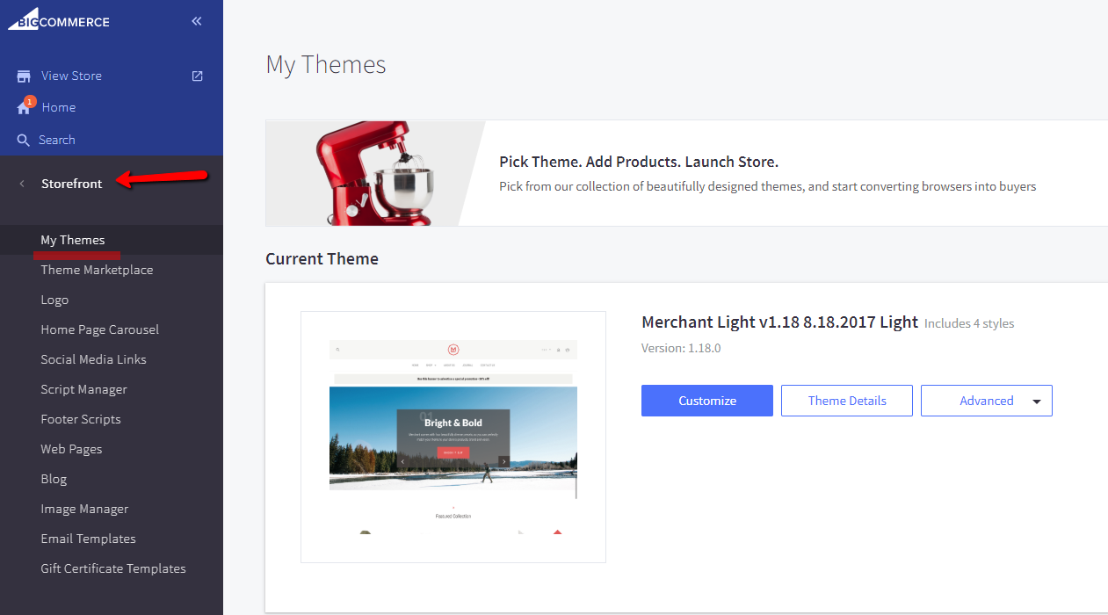Open Home Page Carousel settings
Screen dimensions: 1108x615
coord(100,329)
